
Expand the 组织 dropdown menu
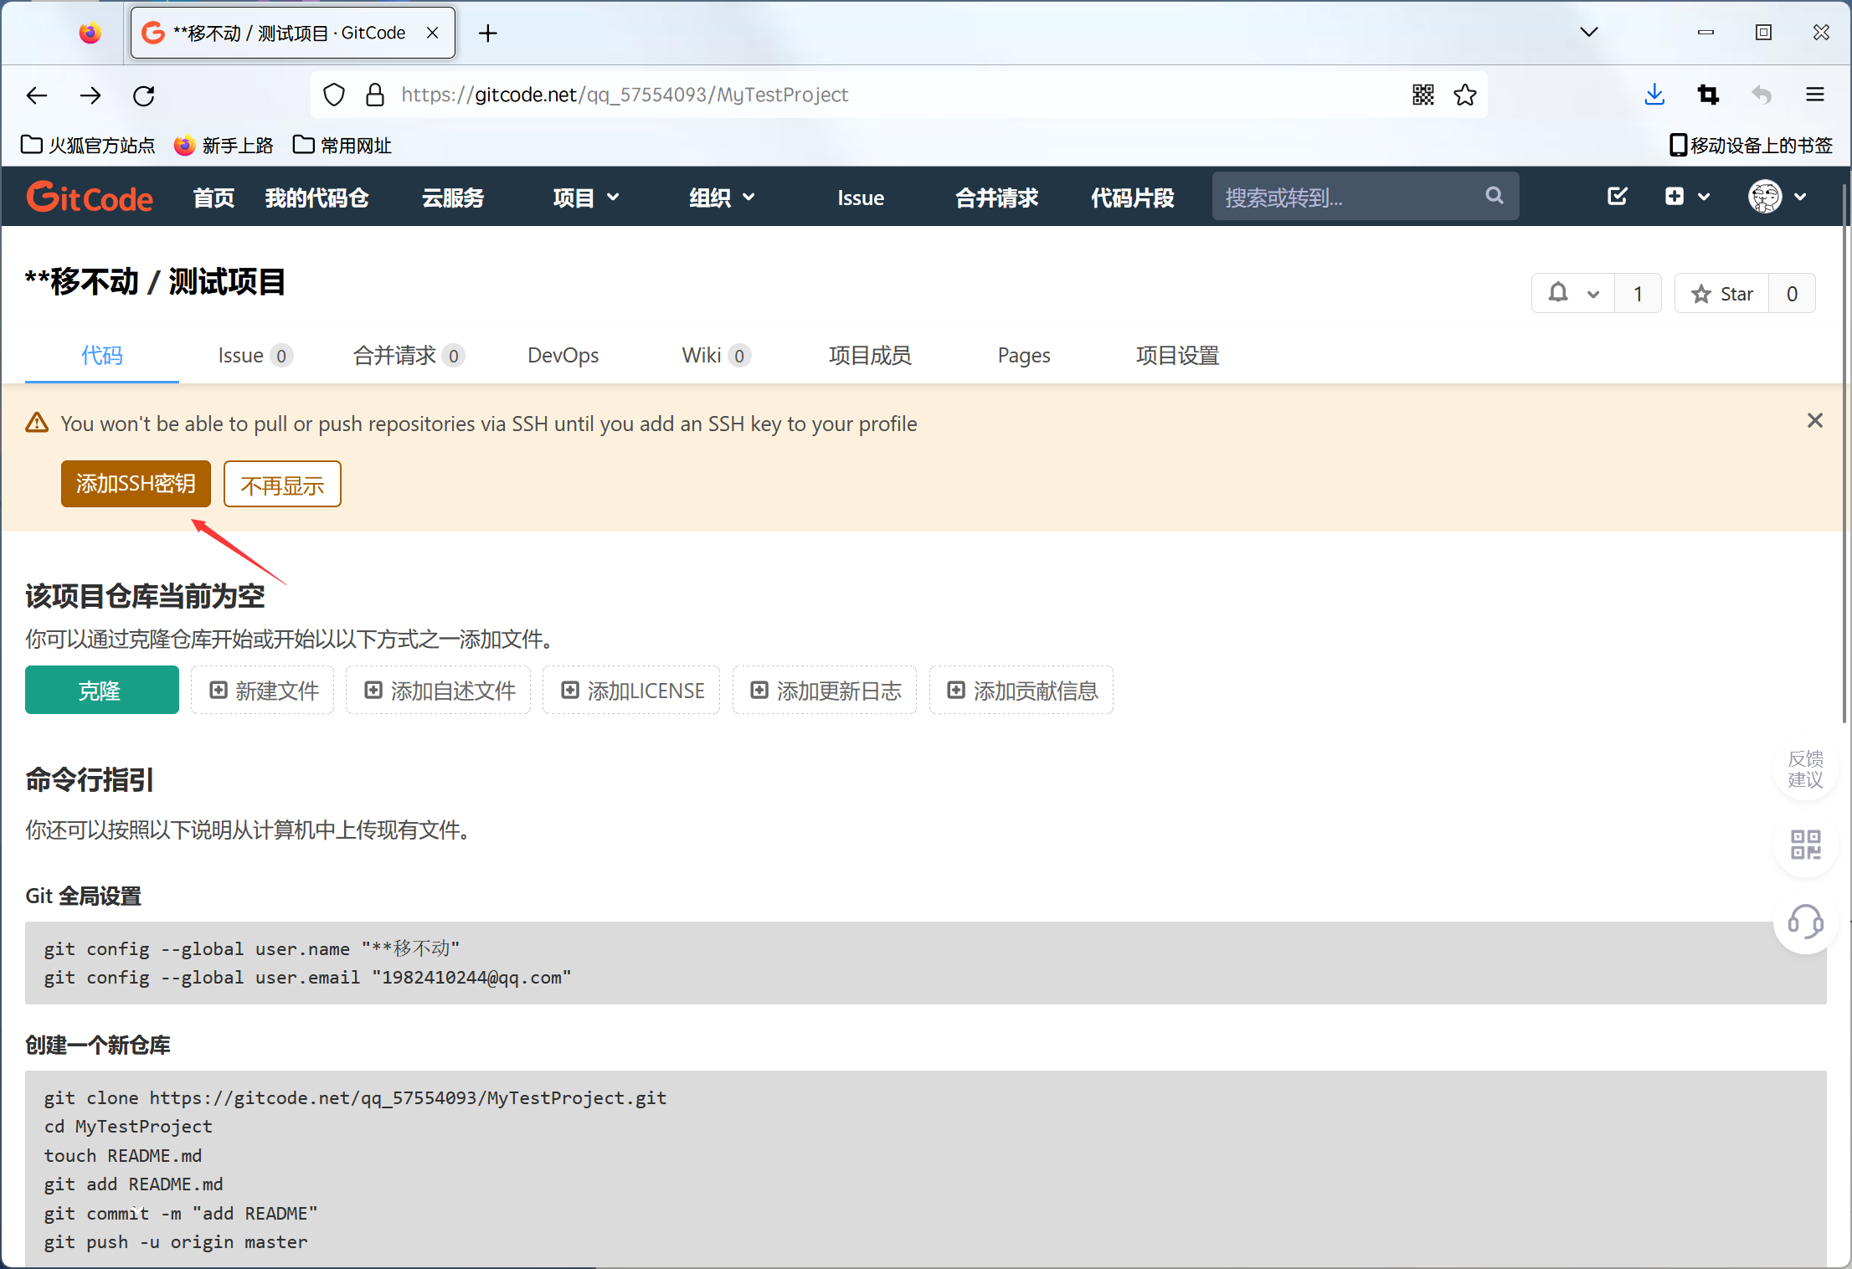(x=720, y=198)
